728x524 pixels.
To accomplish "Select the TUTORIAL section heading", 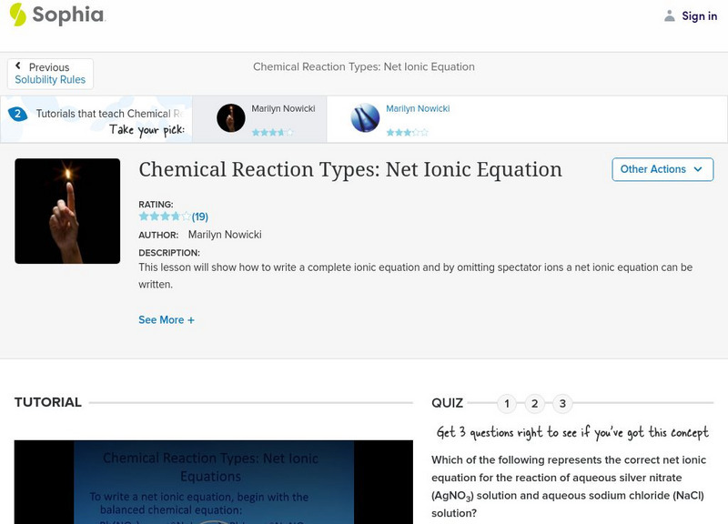I will [x=46, y=401].
